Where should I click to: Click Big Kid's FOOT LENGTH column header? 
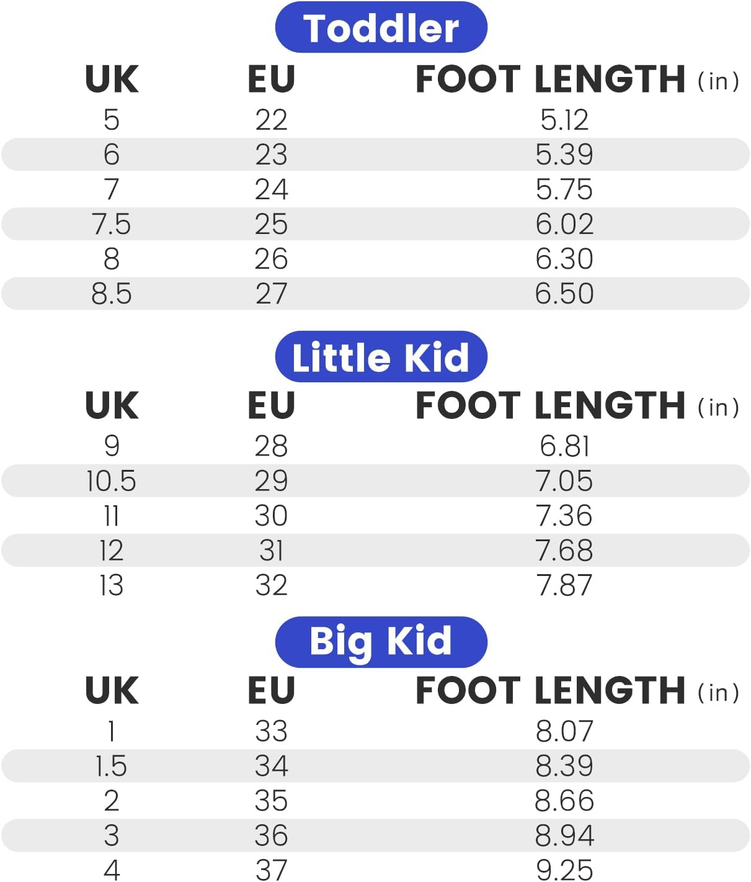pyautogui.click(x=550, y=690)
